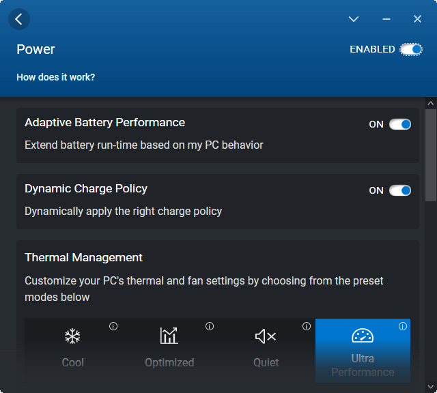
Task: Open info icon for Quiet mode
Action: coord(307,326)
